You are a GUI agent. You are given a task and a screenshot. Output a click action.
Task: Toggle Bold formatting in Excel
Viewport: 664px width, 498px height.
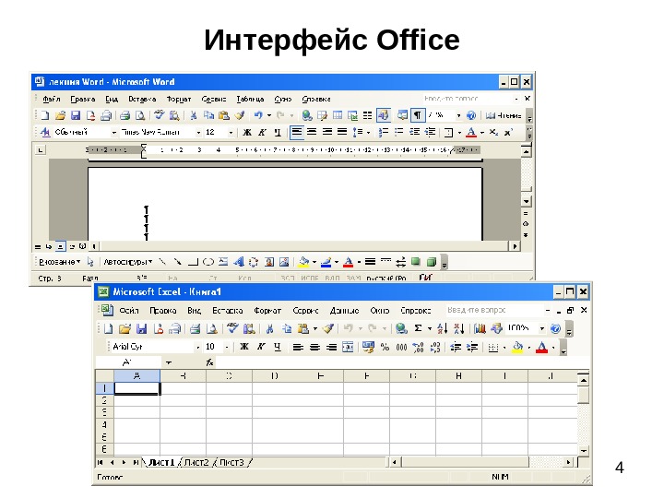[x=243, y=348]
